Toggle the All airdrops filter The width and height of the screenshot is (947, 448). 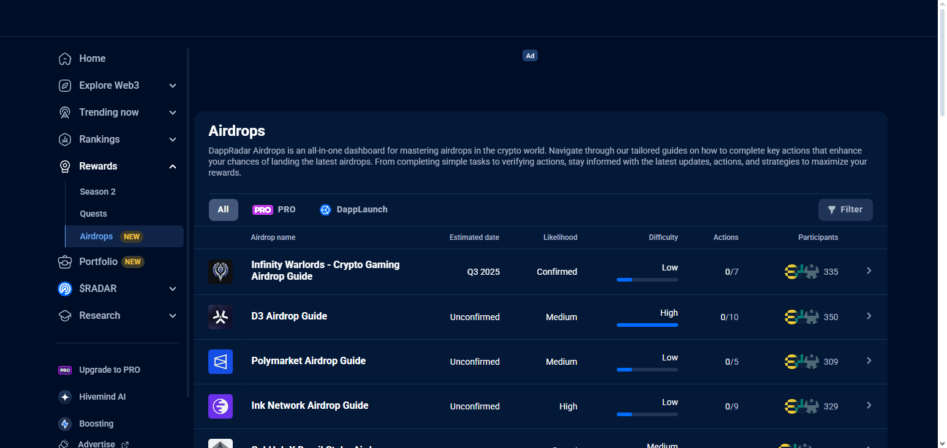pos(223,209)
